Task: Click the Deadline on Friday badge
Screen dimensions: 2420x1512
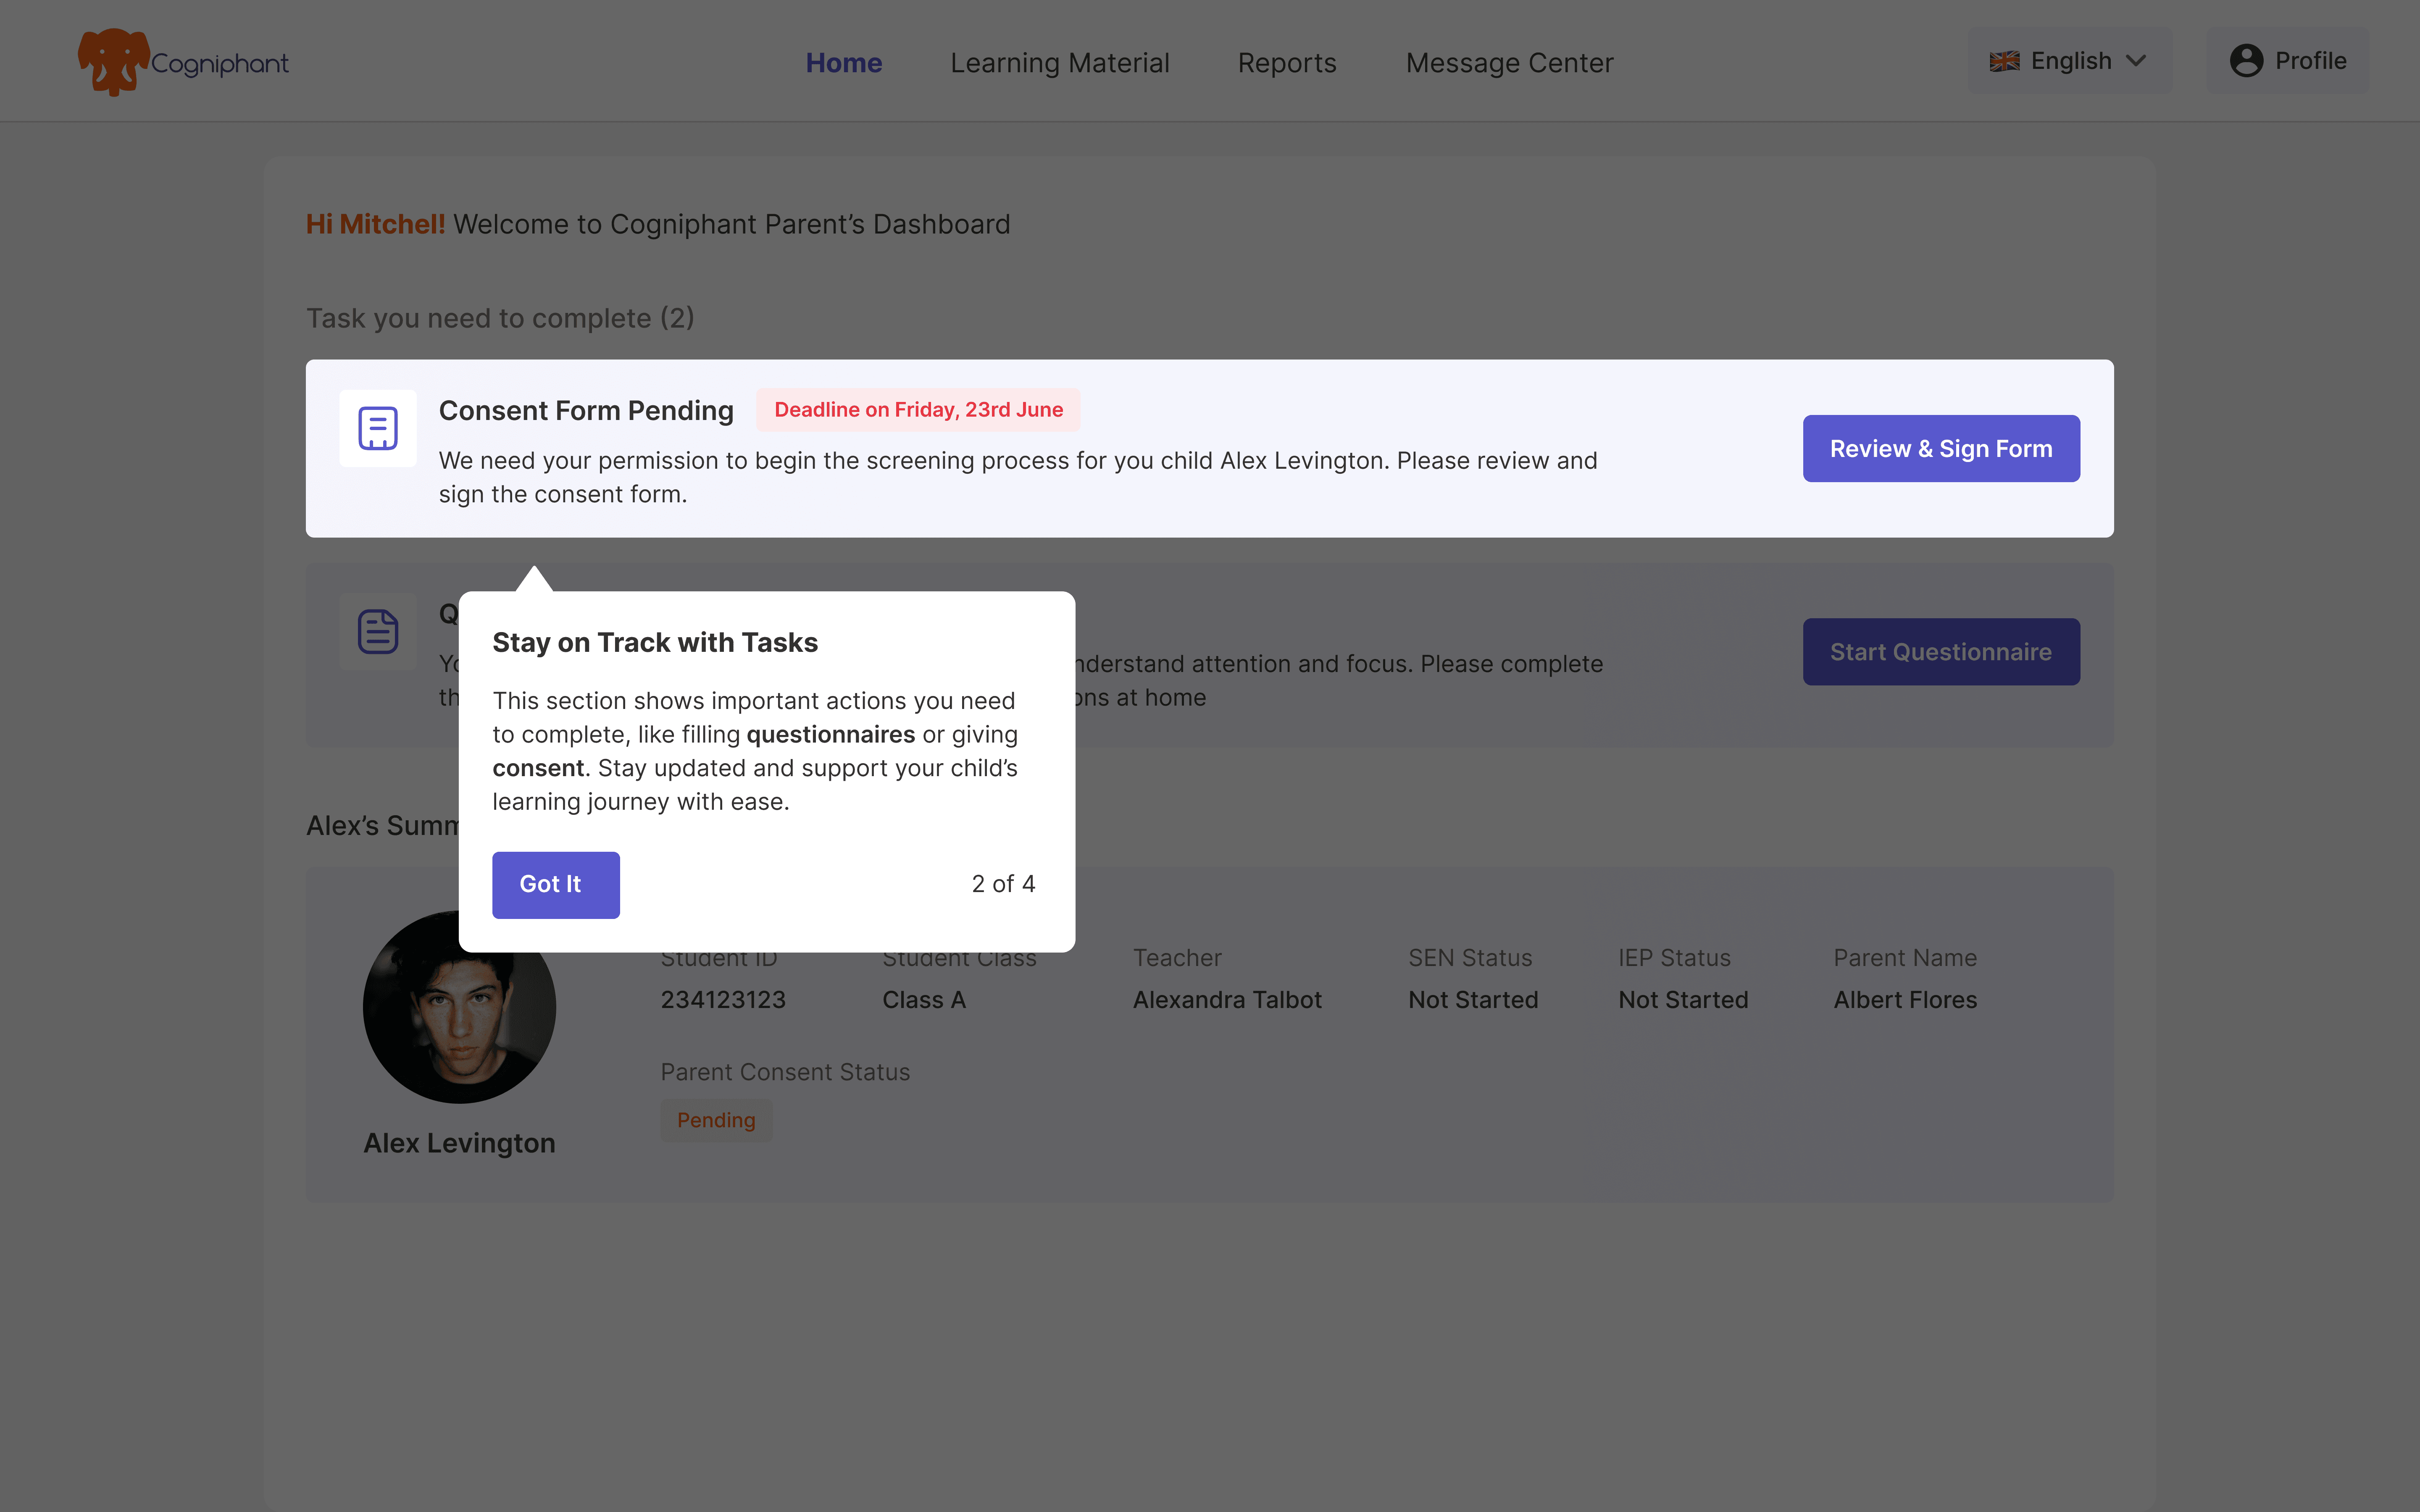Action: [x=918, y=410]
